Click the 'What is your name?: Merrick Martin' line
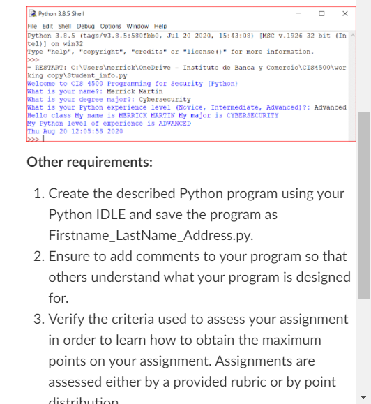Image resolution: width=371 pixels, height=404 pixels. 95,91
